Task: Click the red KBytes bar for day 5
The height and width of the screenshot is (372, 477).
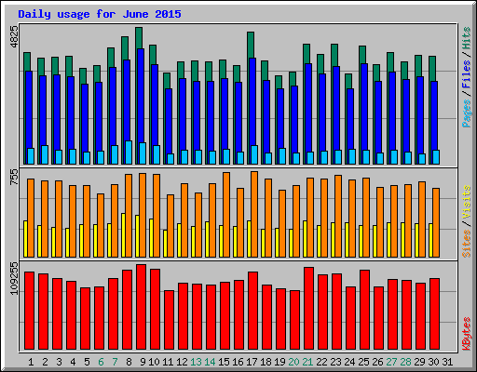Action: click(x=85, y=319)
